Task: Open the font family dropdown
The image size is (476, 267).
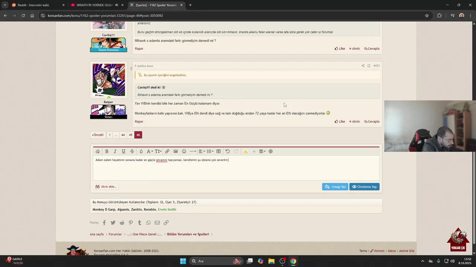Action: [150, 151]
